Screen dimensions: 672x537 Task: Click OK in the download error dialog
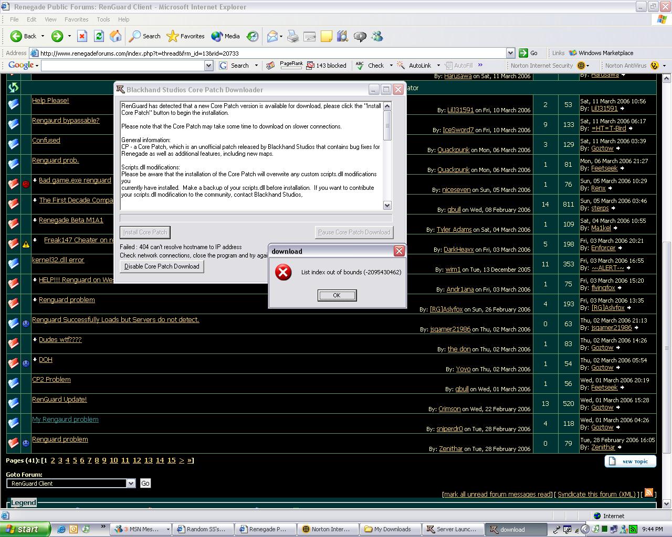337,295
